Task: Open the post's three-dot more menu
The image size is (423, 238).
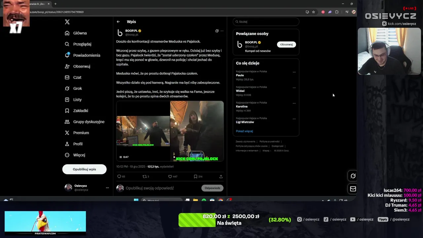Action: point(222,31)
